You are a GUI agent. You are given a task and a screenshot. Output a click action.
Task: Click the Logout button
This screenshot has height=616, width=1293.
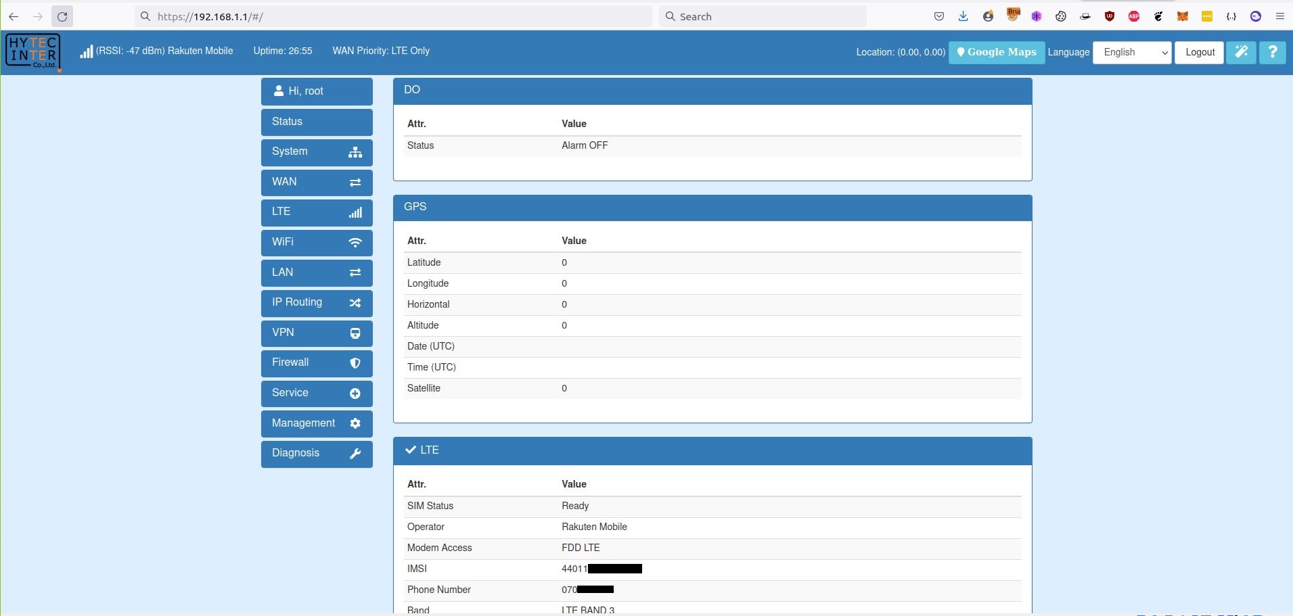1199,52
